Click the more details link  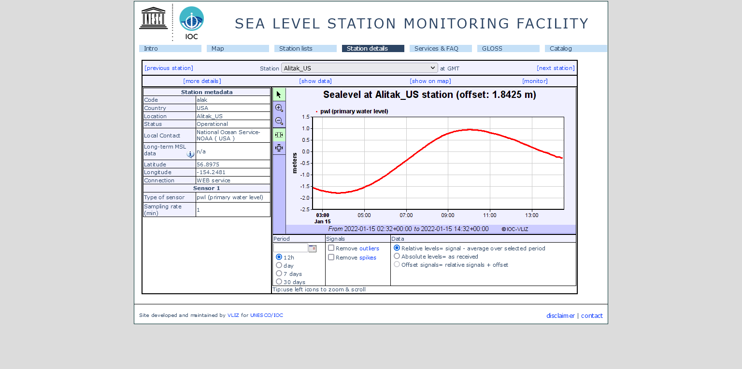pyautogui.click(x=202, y=81)
